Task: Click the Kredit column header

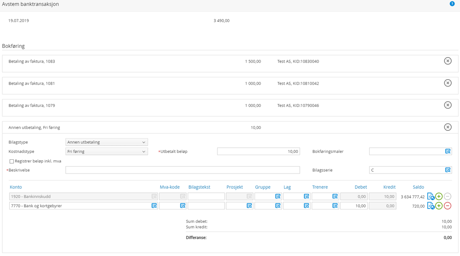Action: pos(389,187)
